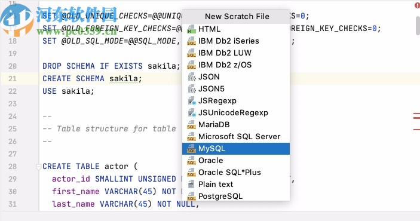Viewport: 420px width, 221px height.
Task: Click line number 18 in the gutter
Action: [13, 41]
